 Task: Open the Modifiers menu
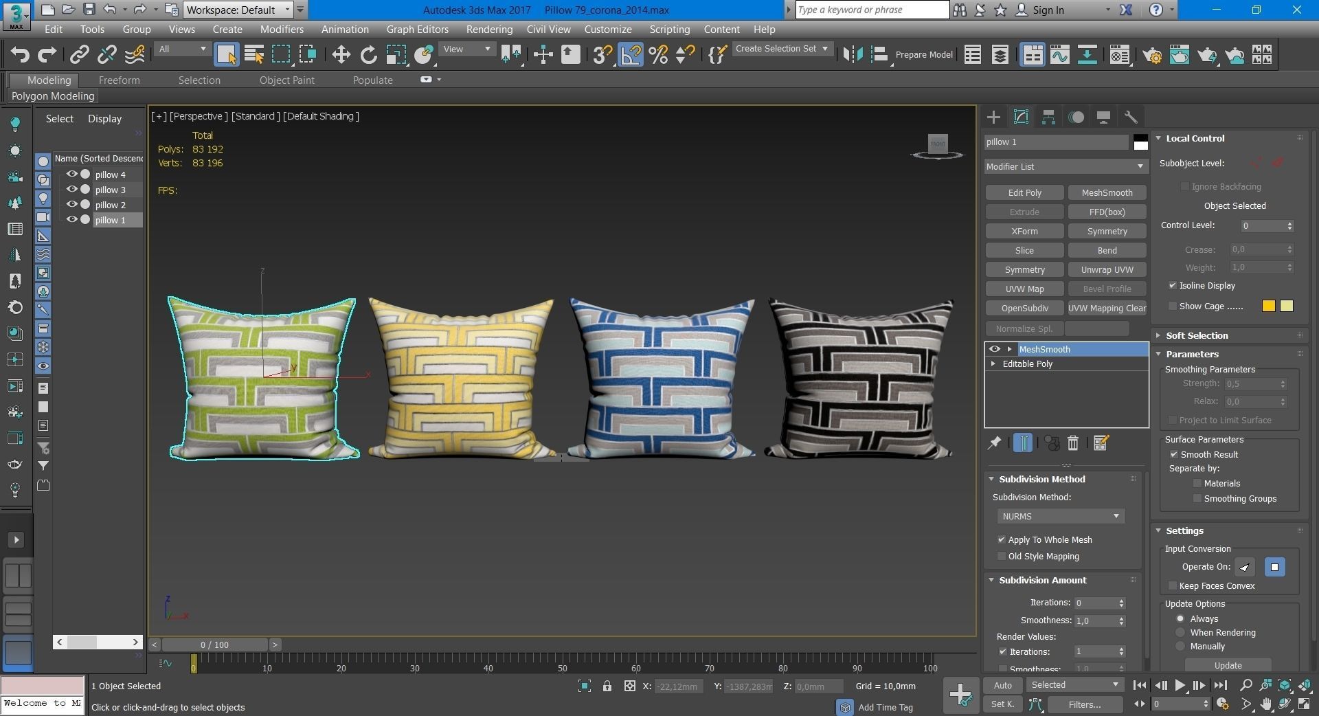tap(282, 30)
